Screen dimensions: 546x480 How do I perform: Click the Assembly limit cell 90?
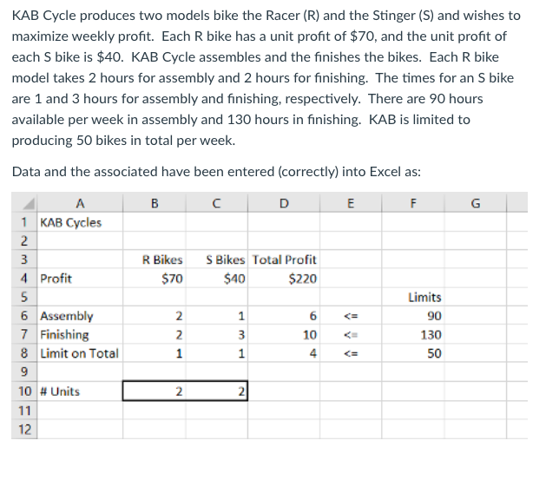coord(413,316)
